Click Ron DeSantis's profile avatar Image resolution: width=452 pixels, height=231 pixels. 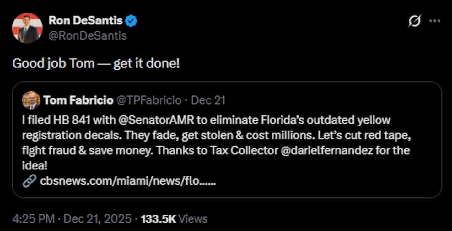tap(27, 28)
